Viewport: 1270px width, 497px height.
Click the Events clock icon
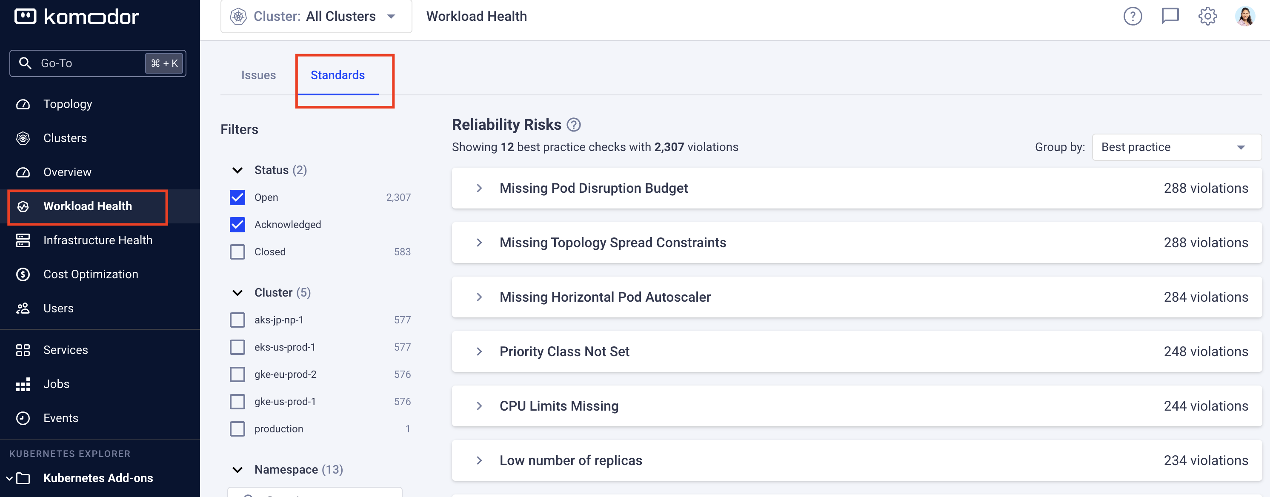click(x=23, y=418)
